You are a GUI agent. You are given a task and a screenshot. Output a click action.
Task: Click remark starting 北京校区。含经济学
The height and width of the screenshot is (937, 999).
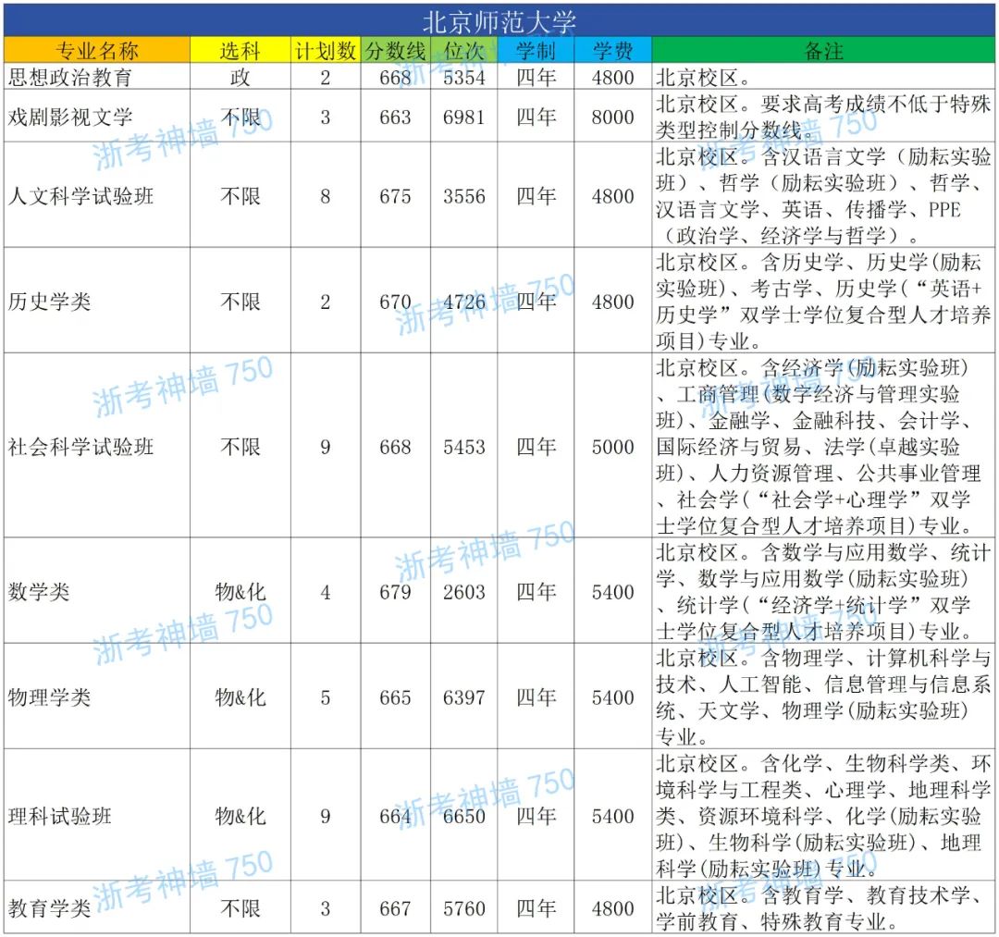click(823, 447)
